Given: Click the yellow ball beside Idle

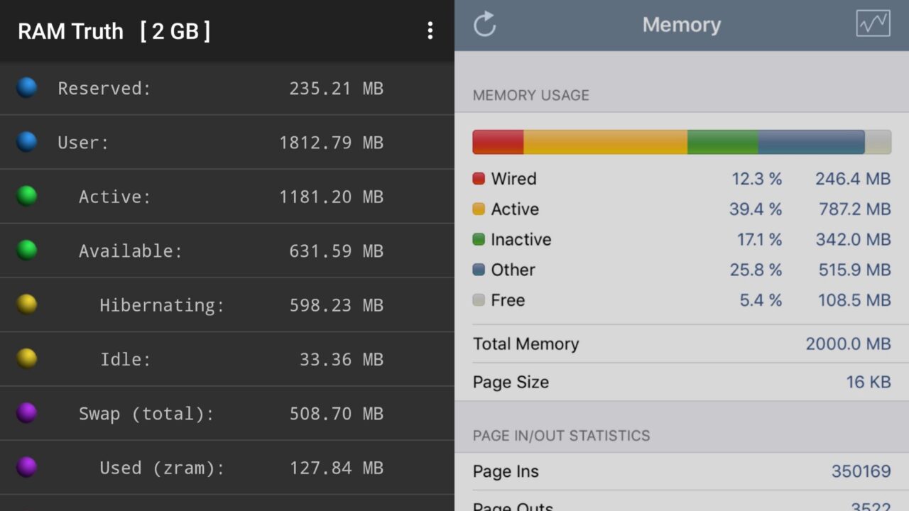Looking at the screenshot, I should [x=27, y=359].
